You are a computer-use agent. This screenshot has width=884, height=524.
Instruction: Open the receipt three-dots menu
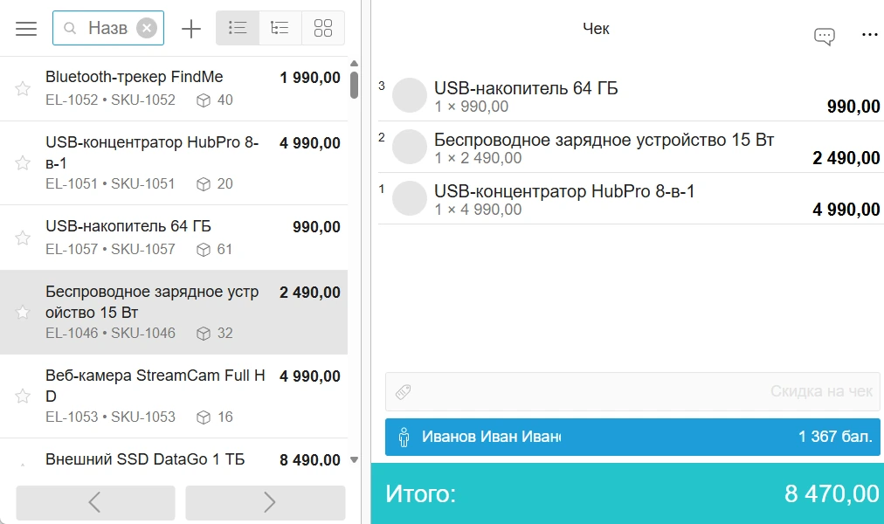click(870, 35)
